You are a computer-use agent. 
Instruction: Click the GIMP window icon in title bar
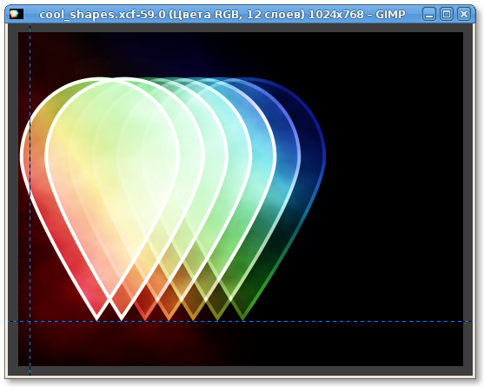[x=16, y=14]
